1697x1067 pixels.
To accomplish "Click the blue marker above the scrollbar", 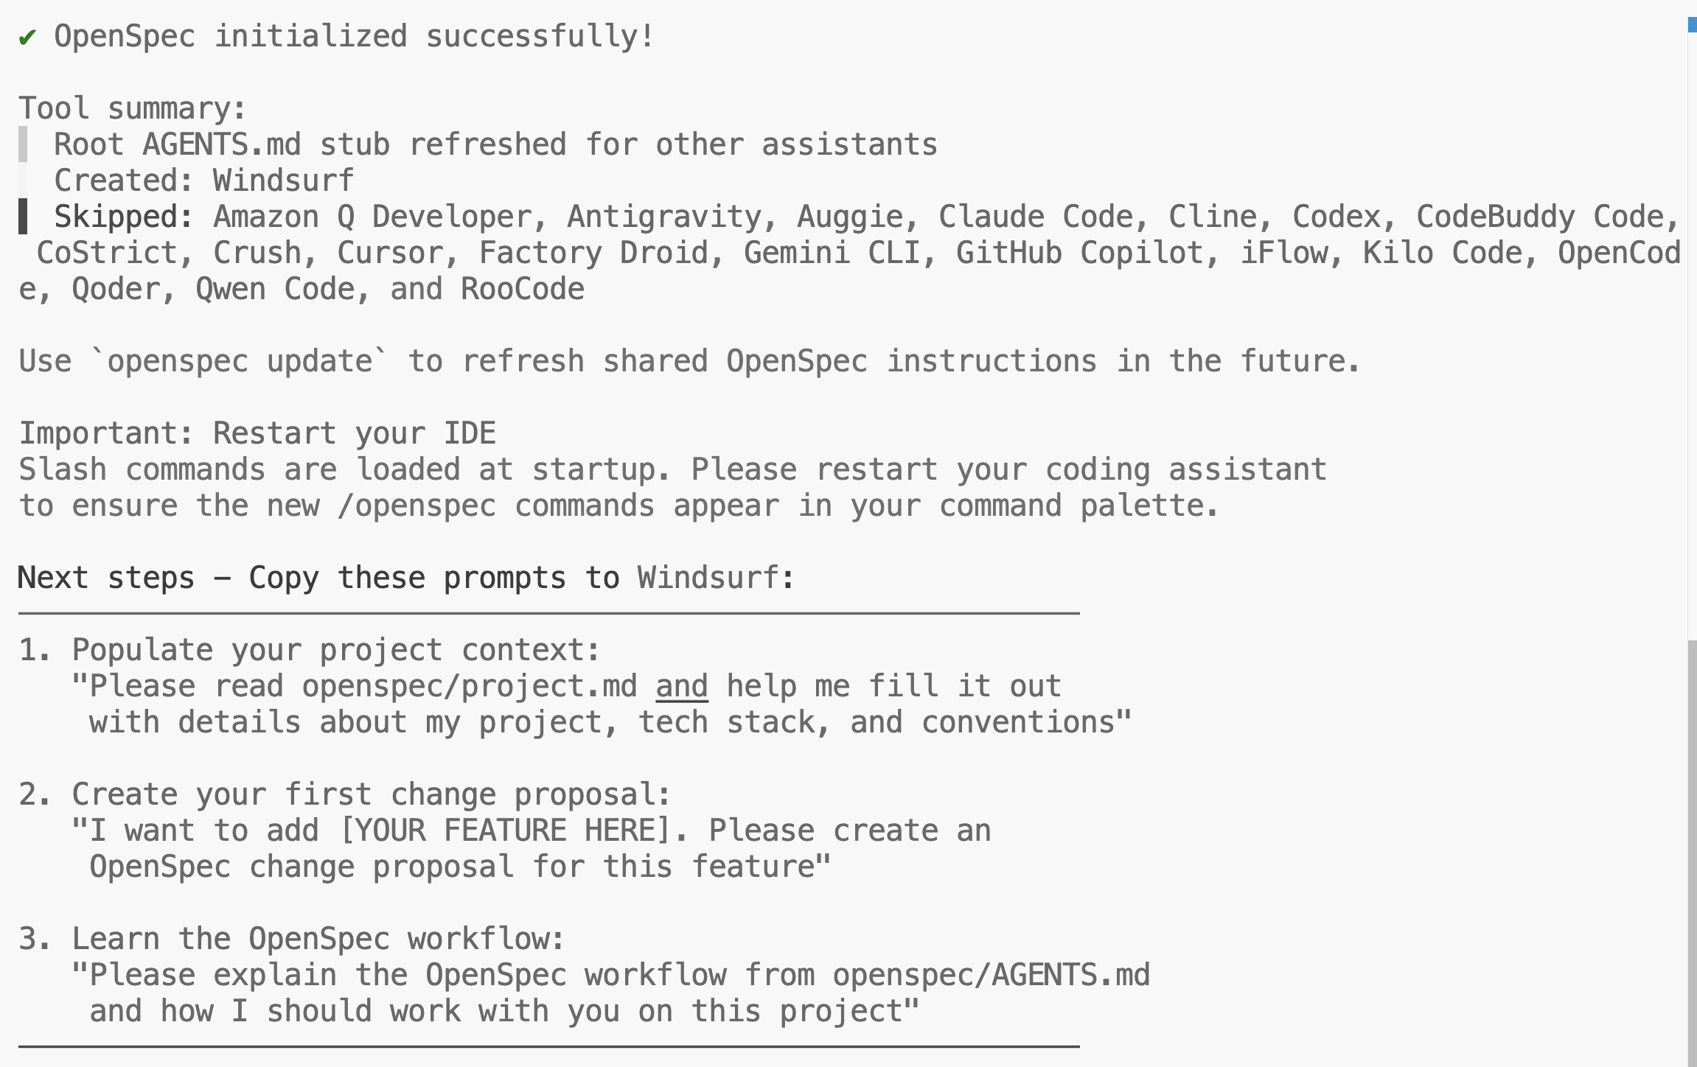I will coord(1692,26).
